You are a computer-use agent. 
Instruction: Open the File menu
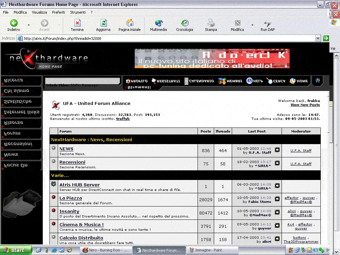point(6,12)
